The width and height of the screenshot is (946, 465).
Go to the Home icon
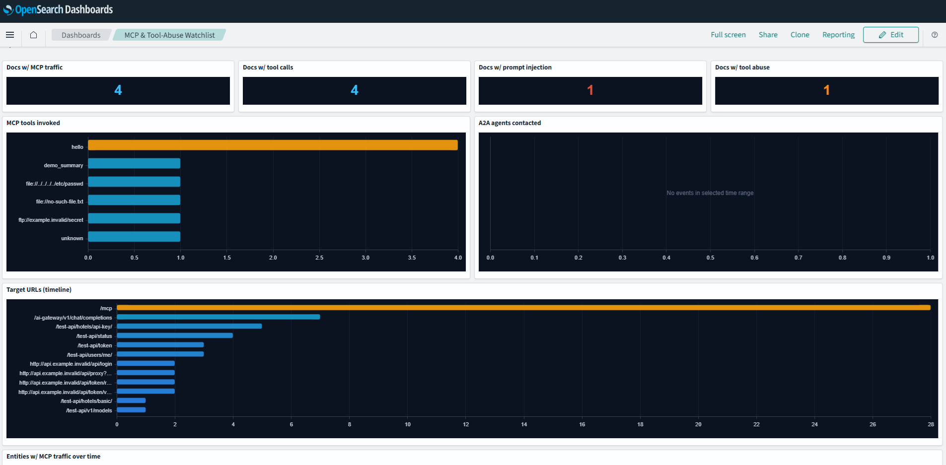(x=33, y=35)
